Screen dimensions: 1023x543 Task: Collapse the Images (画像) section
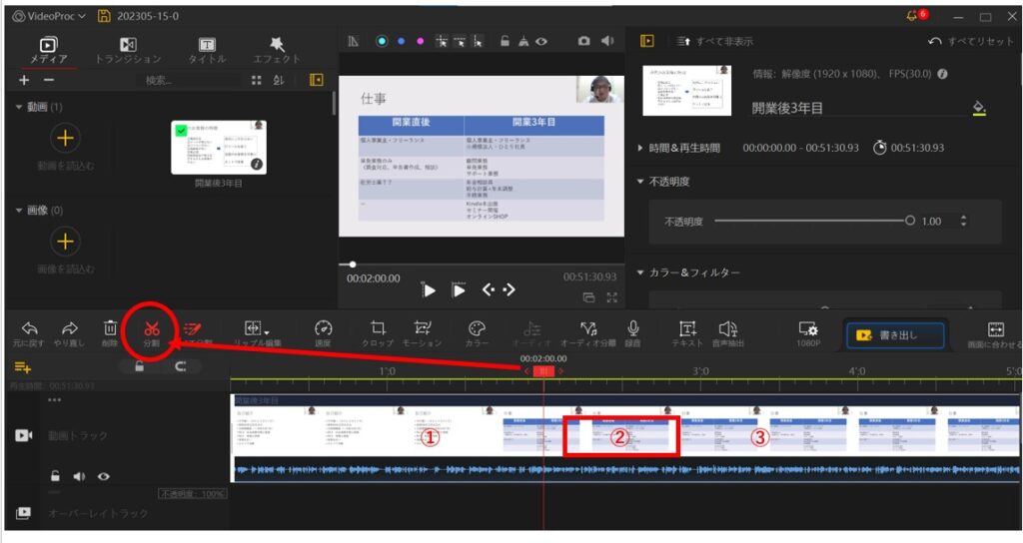coord(18,211)
